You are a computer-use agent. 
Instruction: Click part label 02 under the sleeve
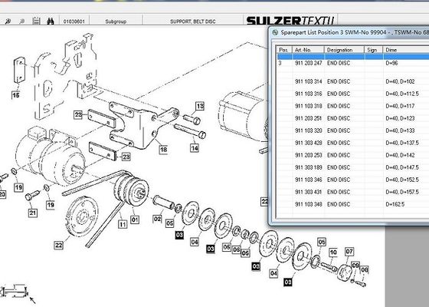(x=157, y=219)
